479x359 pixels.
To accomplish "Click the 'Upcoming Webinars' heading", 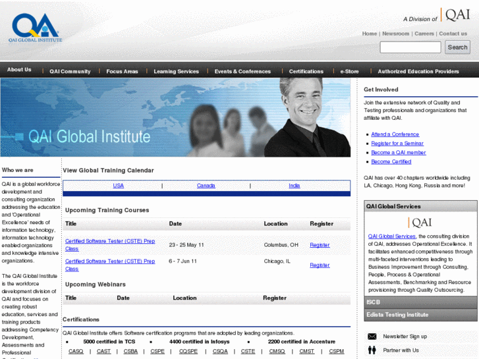I will (96, 285).
